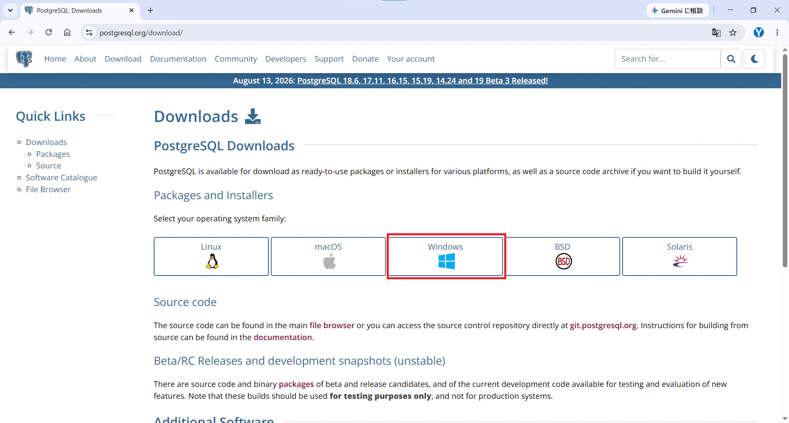Open the Donate menu item
This screenshot has width=789, height=423.
click(365, 59)
